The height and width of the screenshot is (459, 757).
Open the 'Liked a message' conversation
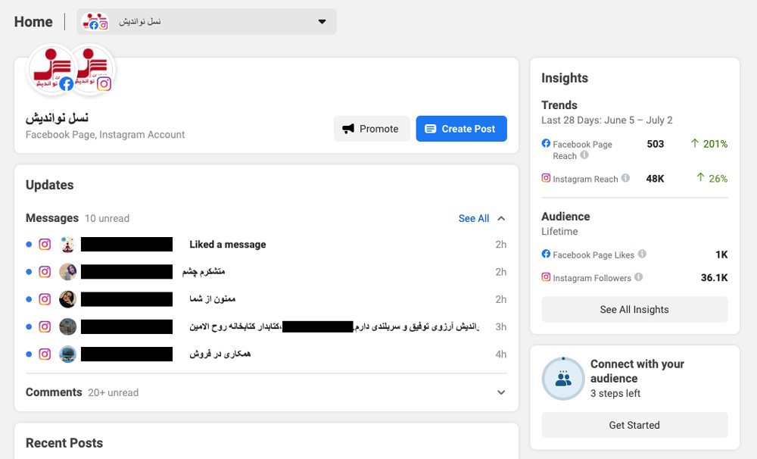(266, 245)
